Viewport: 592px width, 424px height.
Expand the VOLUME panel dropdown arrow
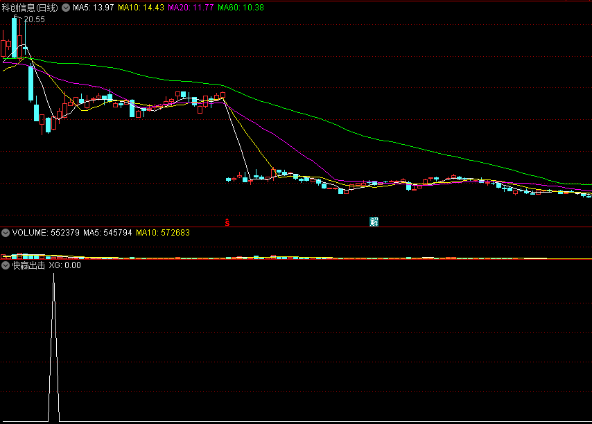pyautogui.click(x=6, y=233)
